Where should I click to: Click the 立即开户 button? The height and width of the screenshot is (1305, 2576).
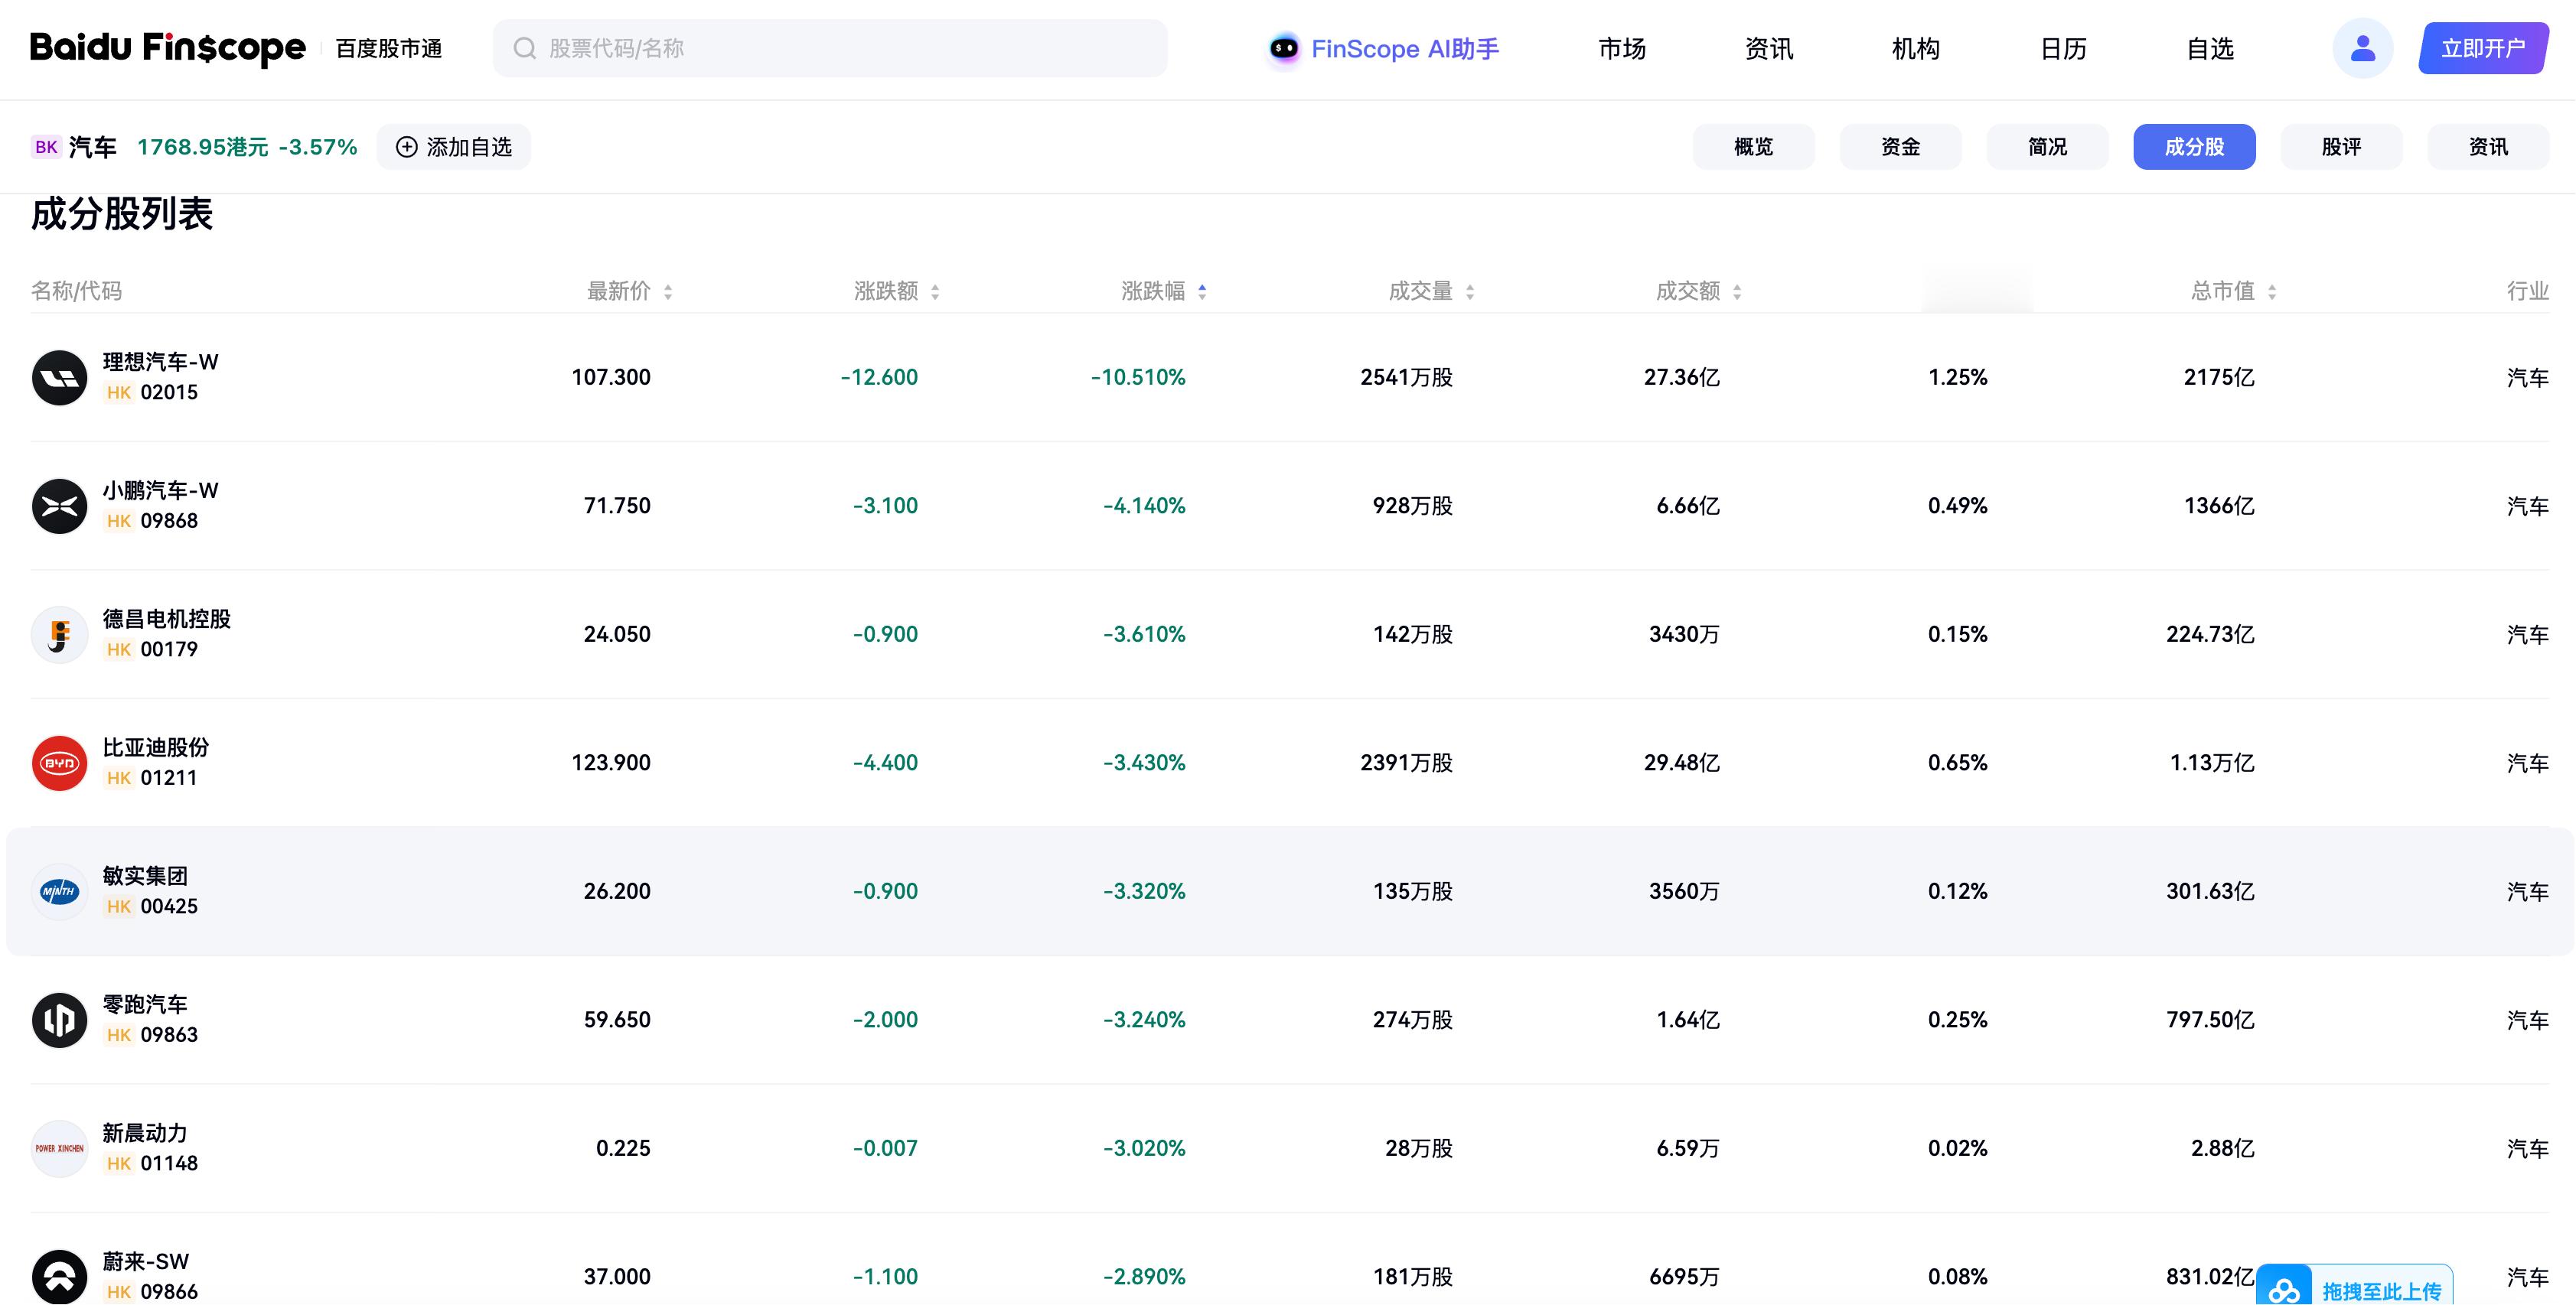2483,48
